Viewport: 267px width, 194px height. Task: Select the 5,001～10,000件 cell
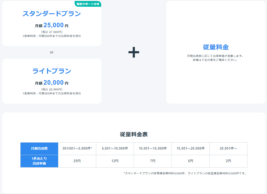115,149
